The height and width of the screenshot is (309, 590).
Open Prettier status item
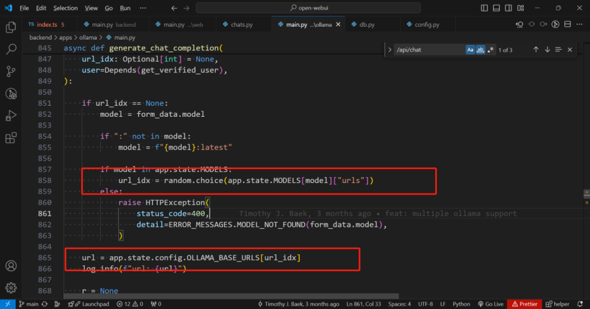point(525,304)
